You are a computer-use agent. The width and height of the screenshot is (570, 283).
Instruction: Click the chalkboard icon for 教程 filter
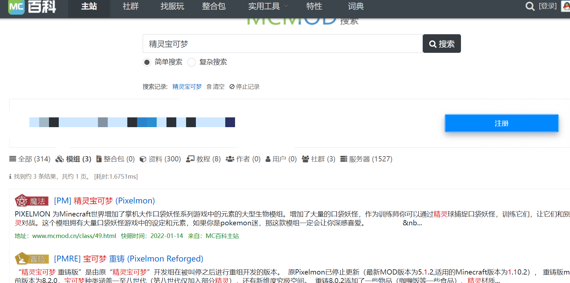(190, 159)
